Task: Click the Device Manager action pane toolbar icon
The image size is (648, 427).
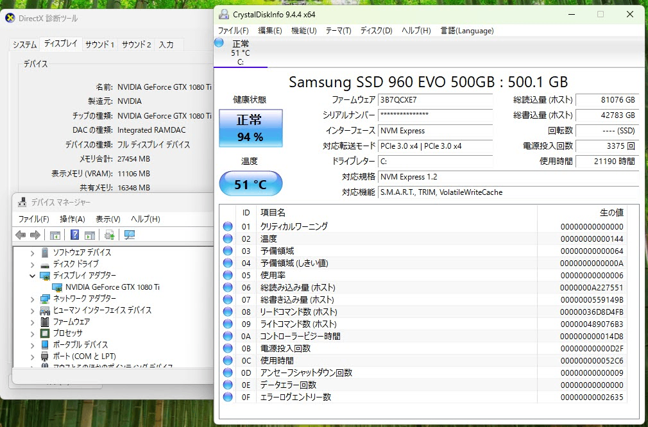Action: [90, 235]
